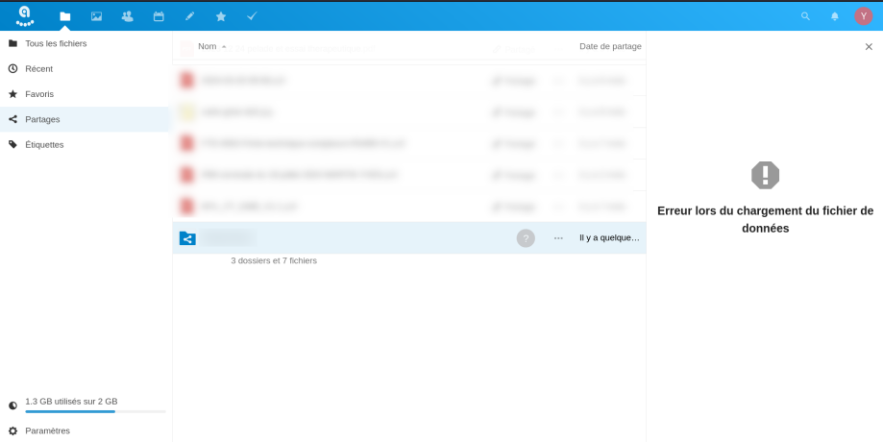Open the Photos gallery app

96,16
